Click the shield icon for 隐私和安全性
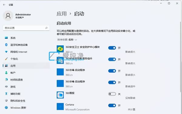Viewport: 182px width, 114px height. coord(6,101)
